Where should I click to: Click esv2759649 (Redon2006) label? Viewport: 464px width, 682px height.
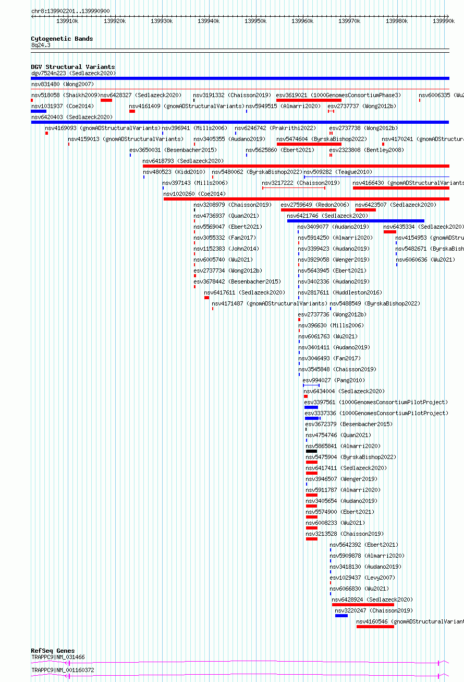[315, 205]
